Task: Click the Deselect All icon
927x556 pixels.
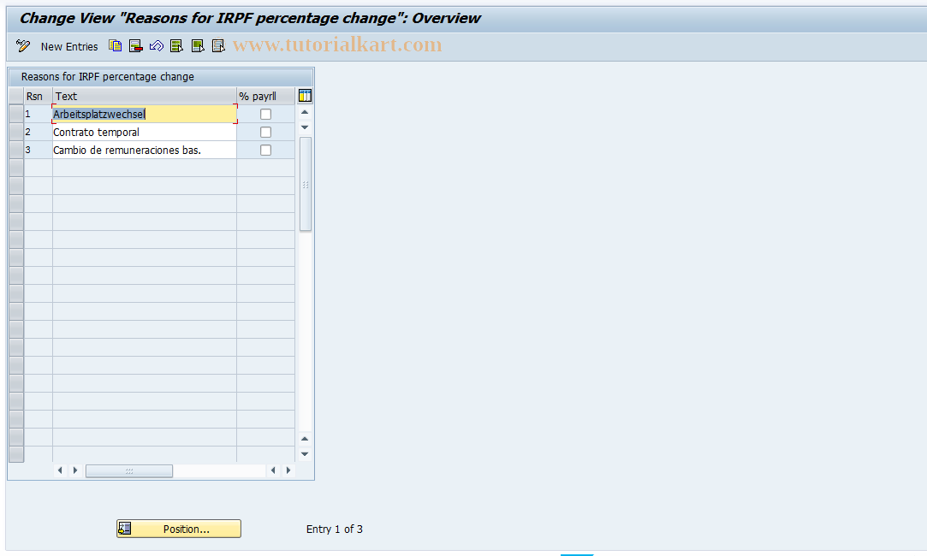Action: [x=218, y=45]
